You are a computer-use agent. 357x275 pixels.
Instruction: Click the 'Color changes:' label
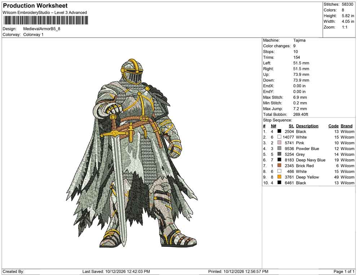277,46
